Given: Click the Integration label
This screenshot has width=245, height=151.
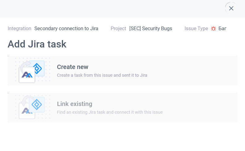Looking at the screenshot, I should 19,29.
